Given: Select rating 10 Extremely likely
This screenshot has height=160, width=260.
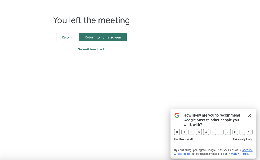Looking at the screenshot, I should (250, 132).
